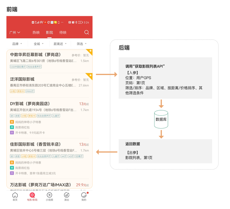The height and width of the screenshot is (209, 230).
Task: Click the star badge on 泛洋国际影城 card
Action: (90, 76)
